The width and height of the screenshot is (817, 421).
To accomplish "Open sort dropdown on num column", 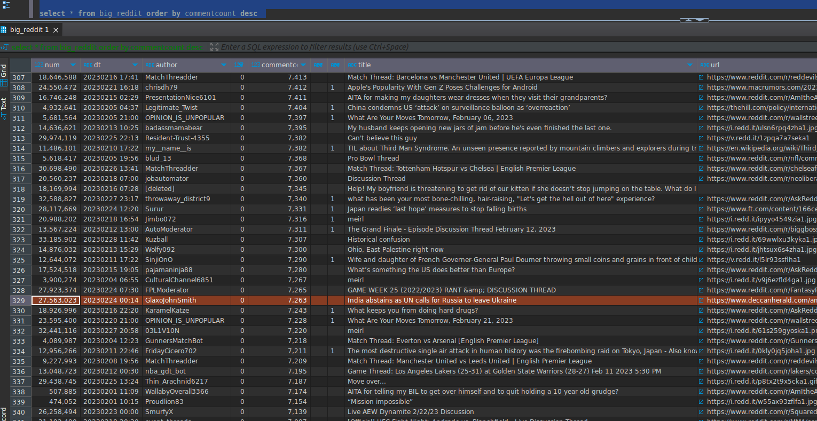I will [x=73, y=65].
